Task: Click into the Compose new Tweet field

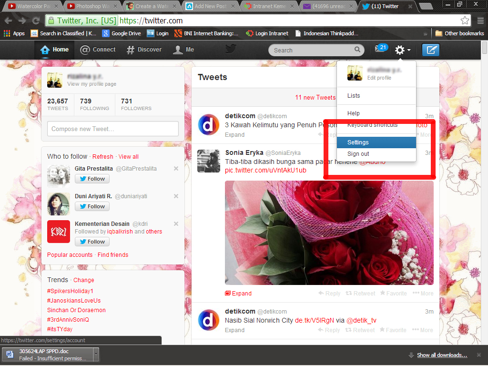Action: coord(113,129)
